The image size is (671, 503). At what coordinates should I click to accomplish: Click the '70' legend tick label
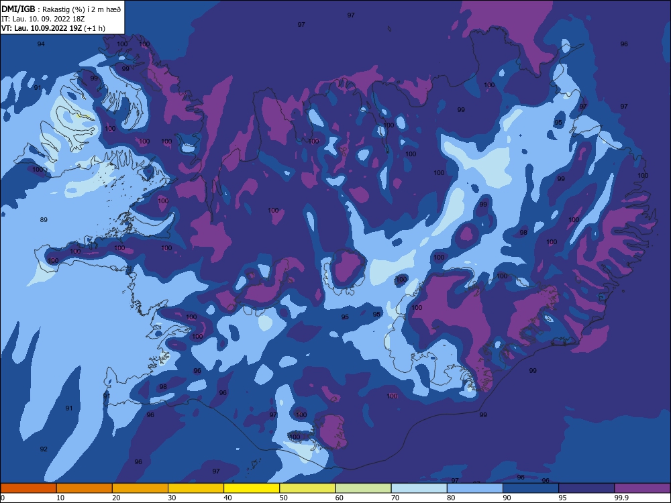[x=395, y=498]
